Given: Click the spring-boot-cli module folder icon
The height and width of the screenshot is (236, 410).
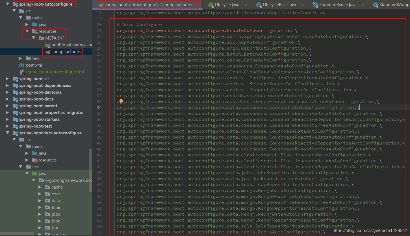Looking at the screenshot, I should coord(15,79).
